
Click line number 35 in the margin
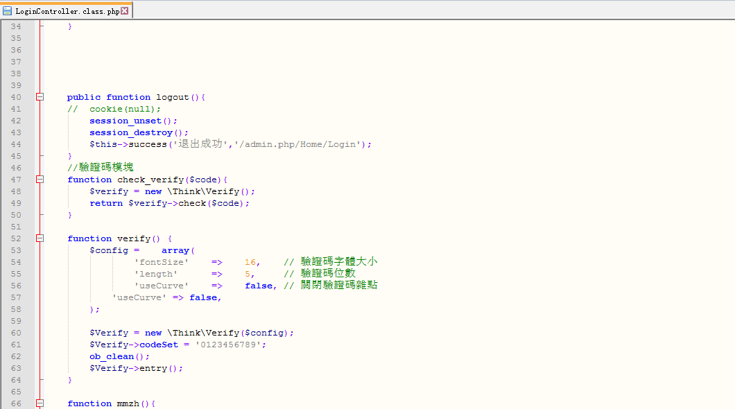tap(16, 38)
